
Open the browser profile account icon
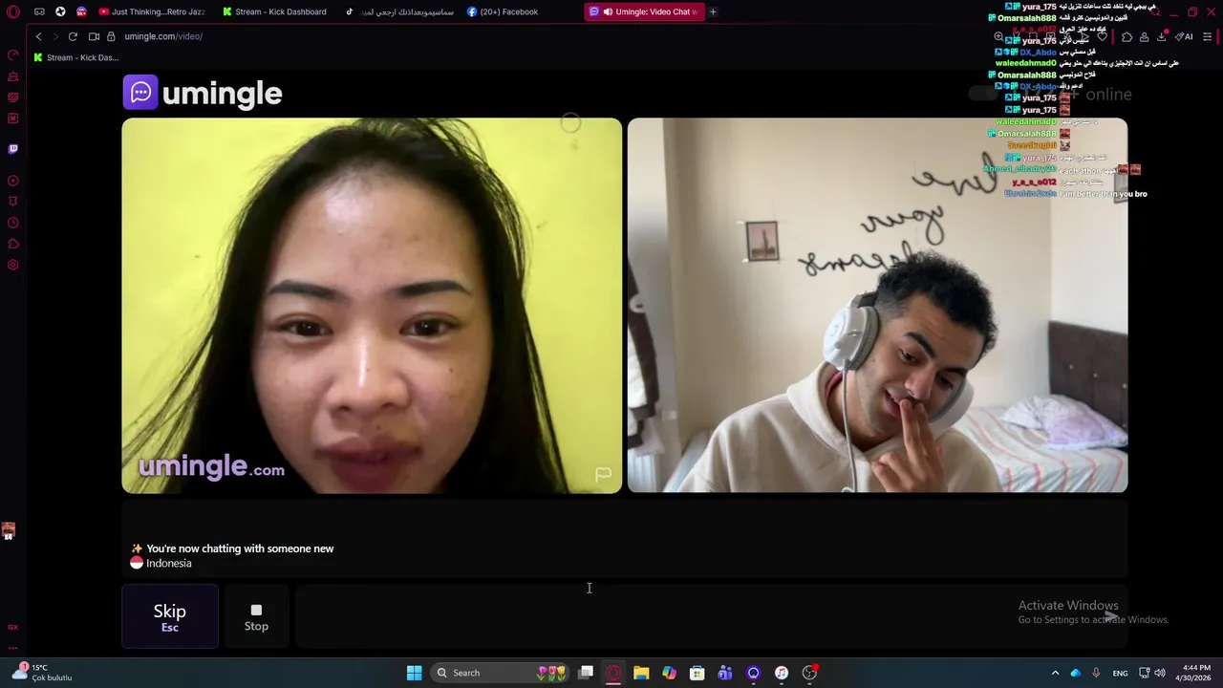tap(1144, 36)
